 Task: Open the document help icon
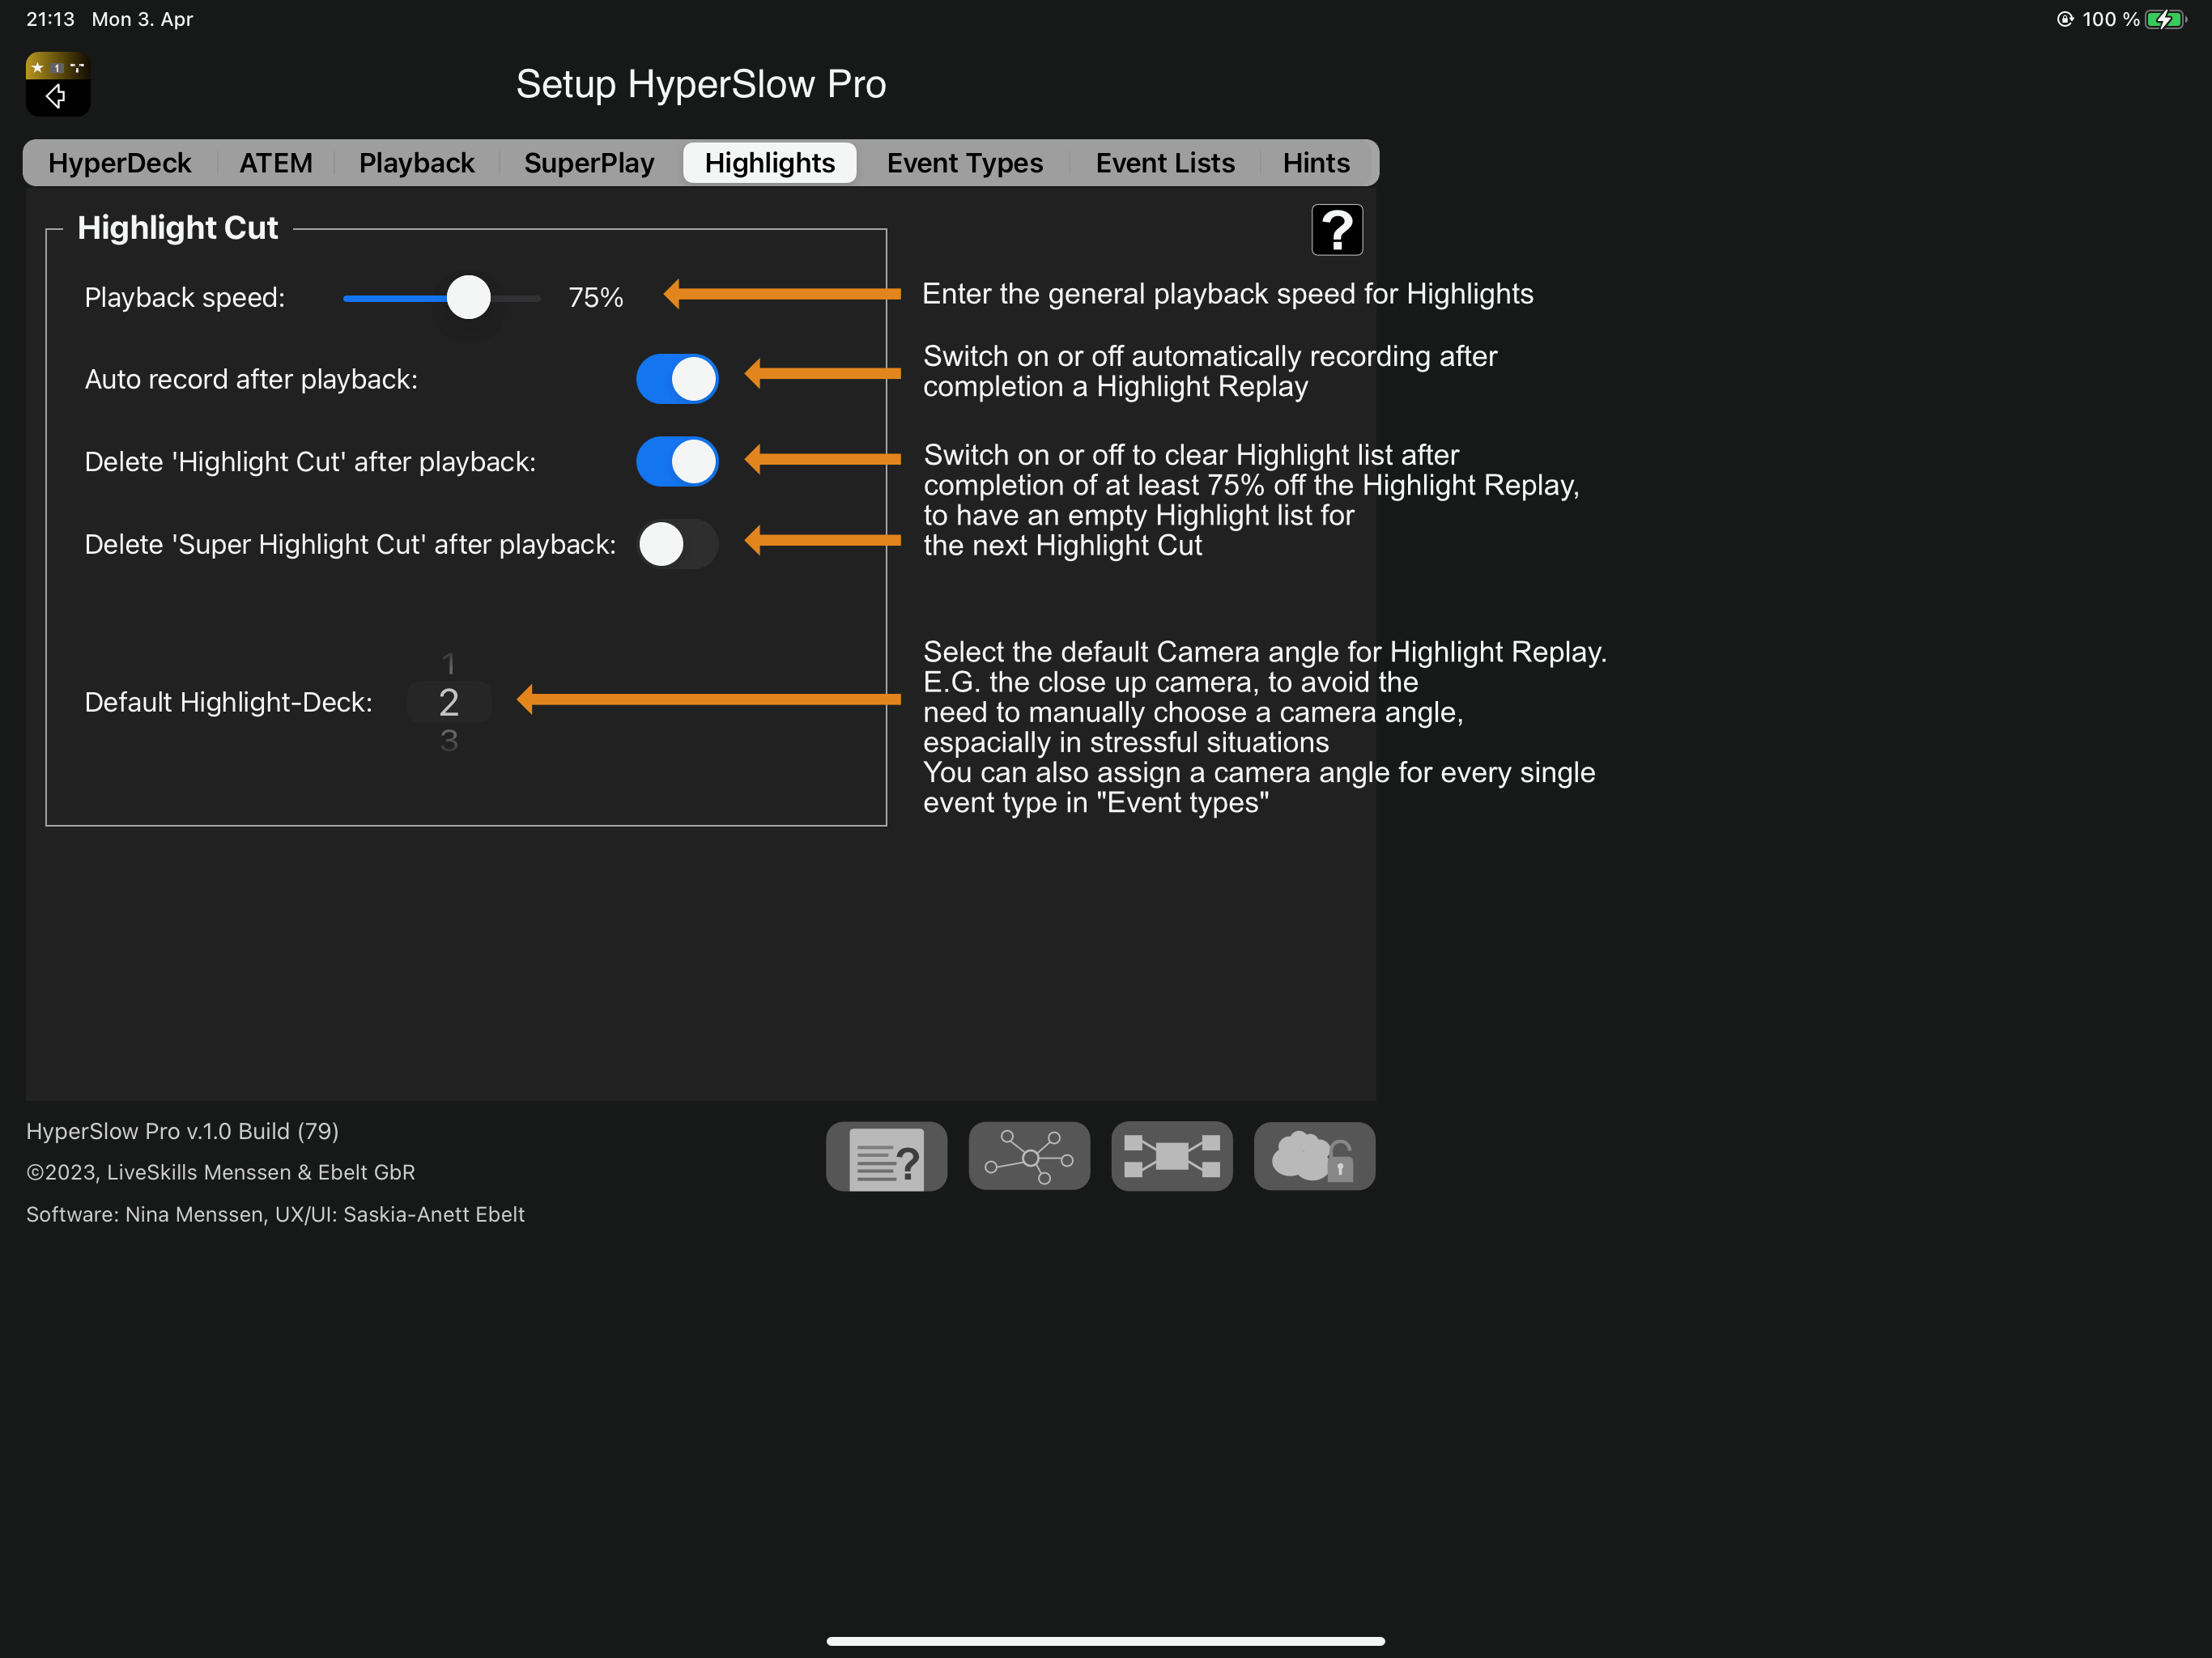point(886,1157)
